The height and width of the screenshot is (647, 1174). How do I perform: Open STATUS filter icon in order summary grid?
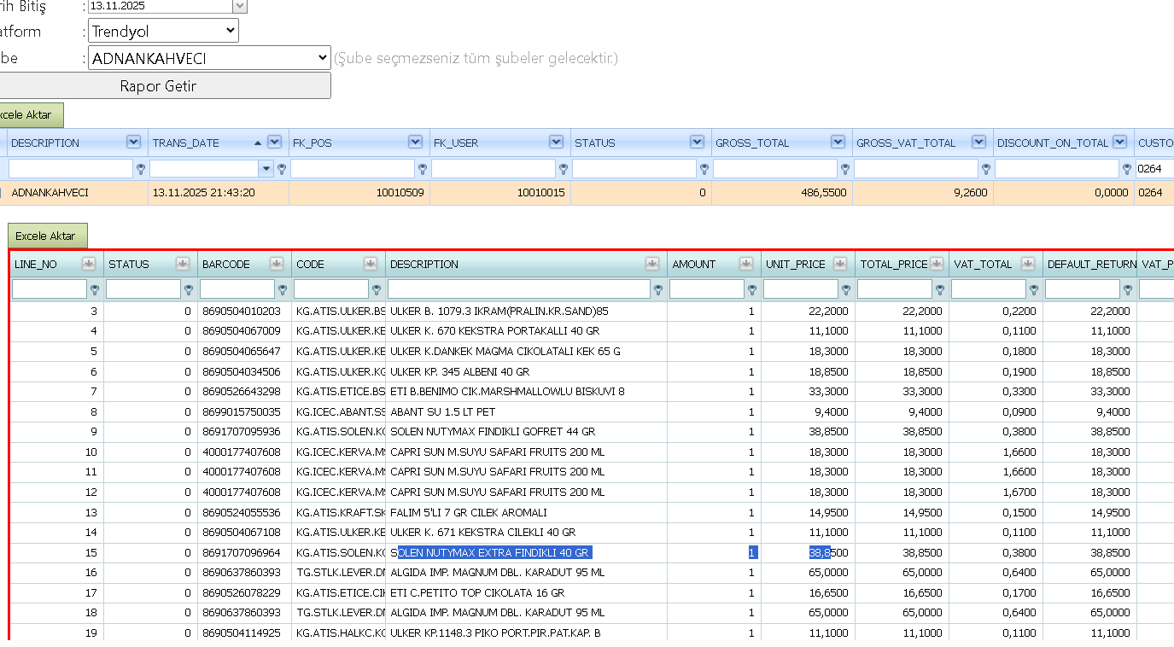click(704, 169)
